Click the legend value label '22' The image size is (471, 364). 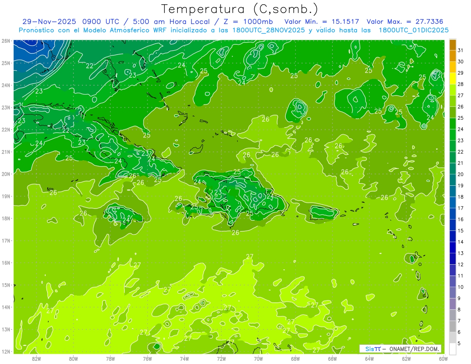pos(461,152)
